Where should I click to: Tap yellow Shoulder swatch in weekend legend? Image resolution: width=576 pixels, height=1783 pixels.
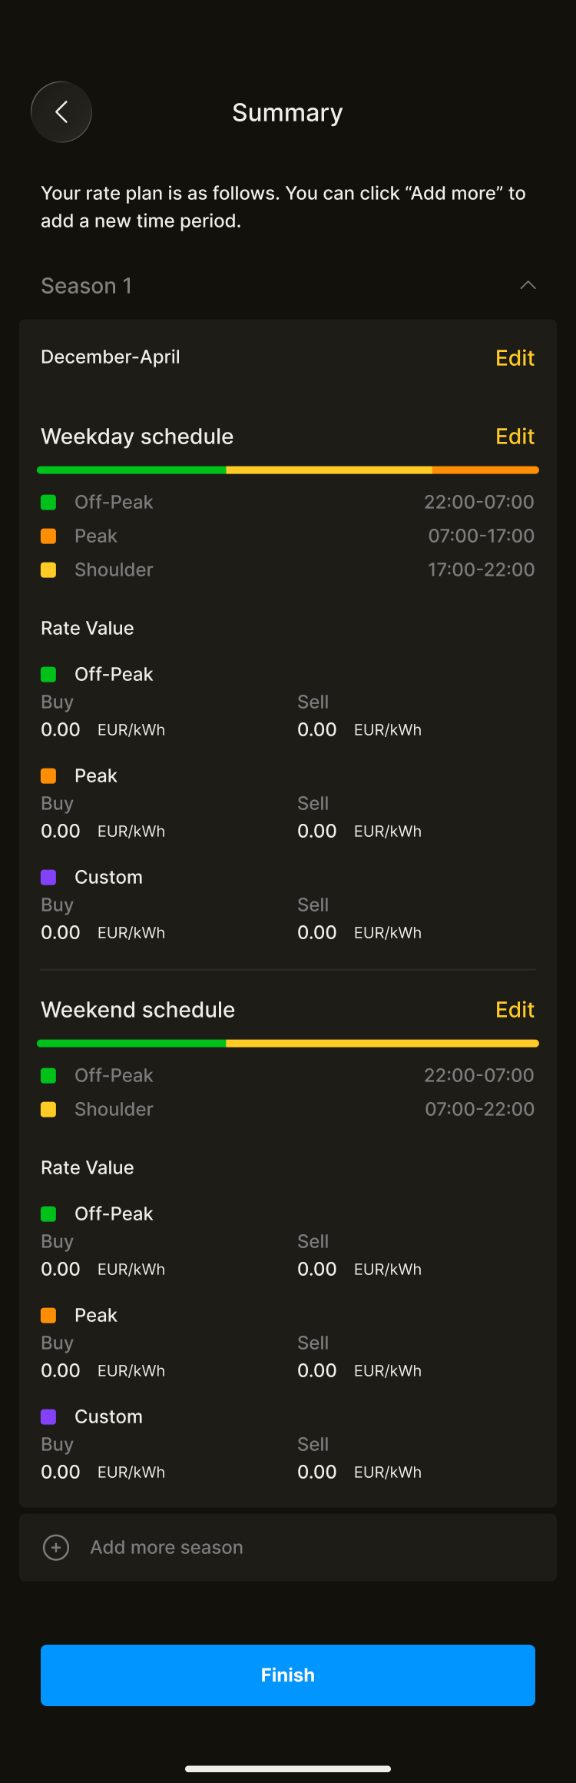click(48, 1110)
